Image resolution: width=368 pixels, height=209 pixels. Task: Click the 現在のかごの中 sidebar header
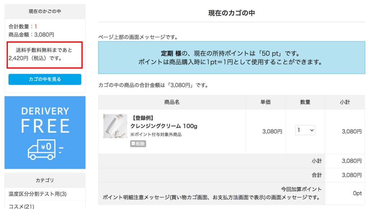45,11
